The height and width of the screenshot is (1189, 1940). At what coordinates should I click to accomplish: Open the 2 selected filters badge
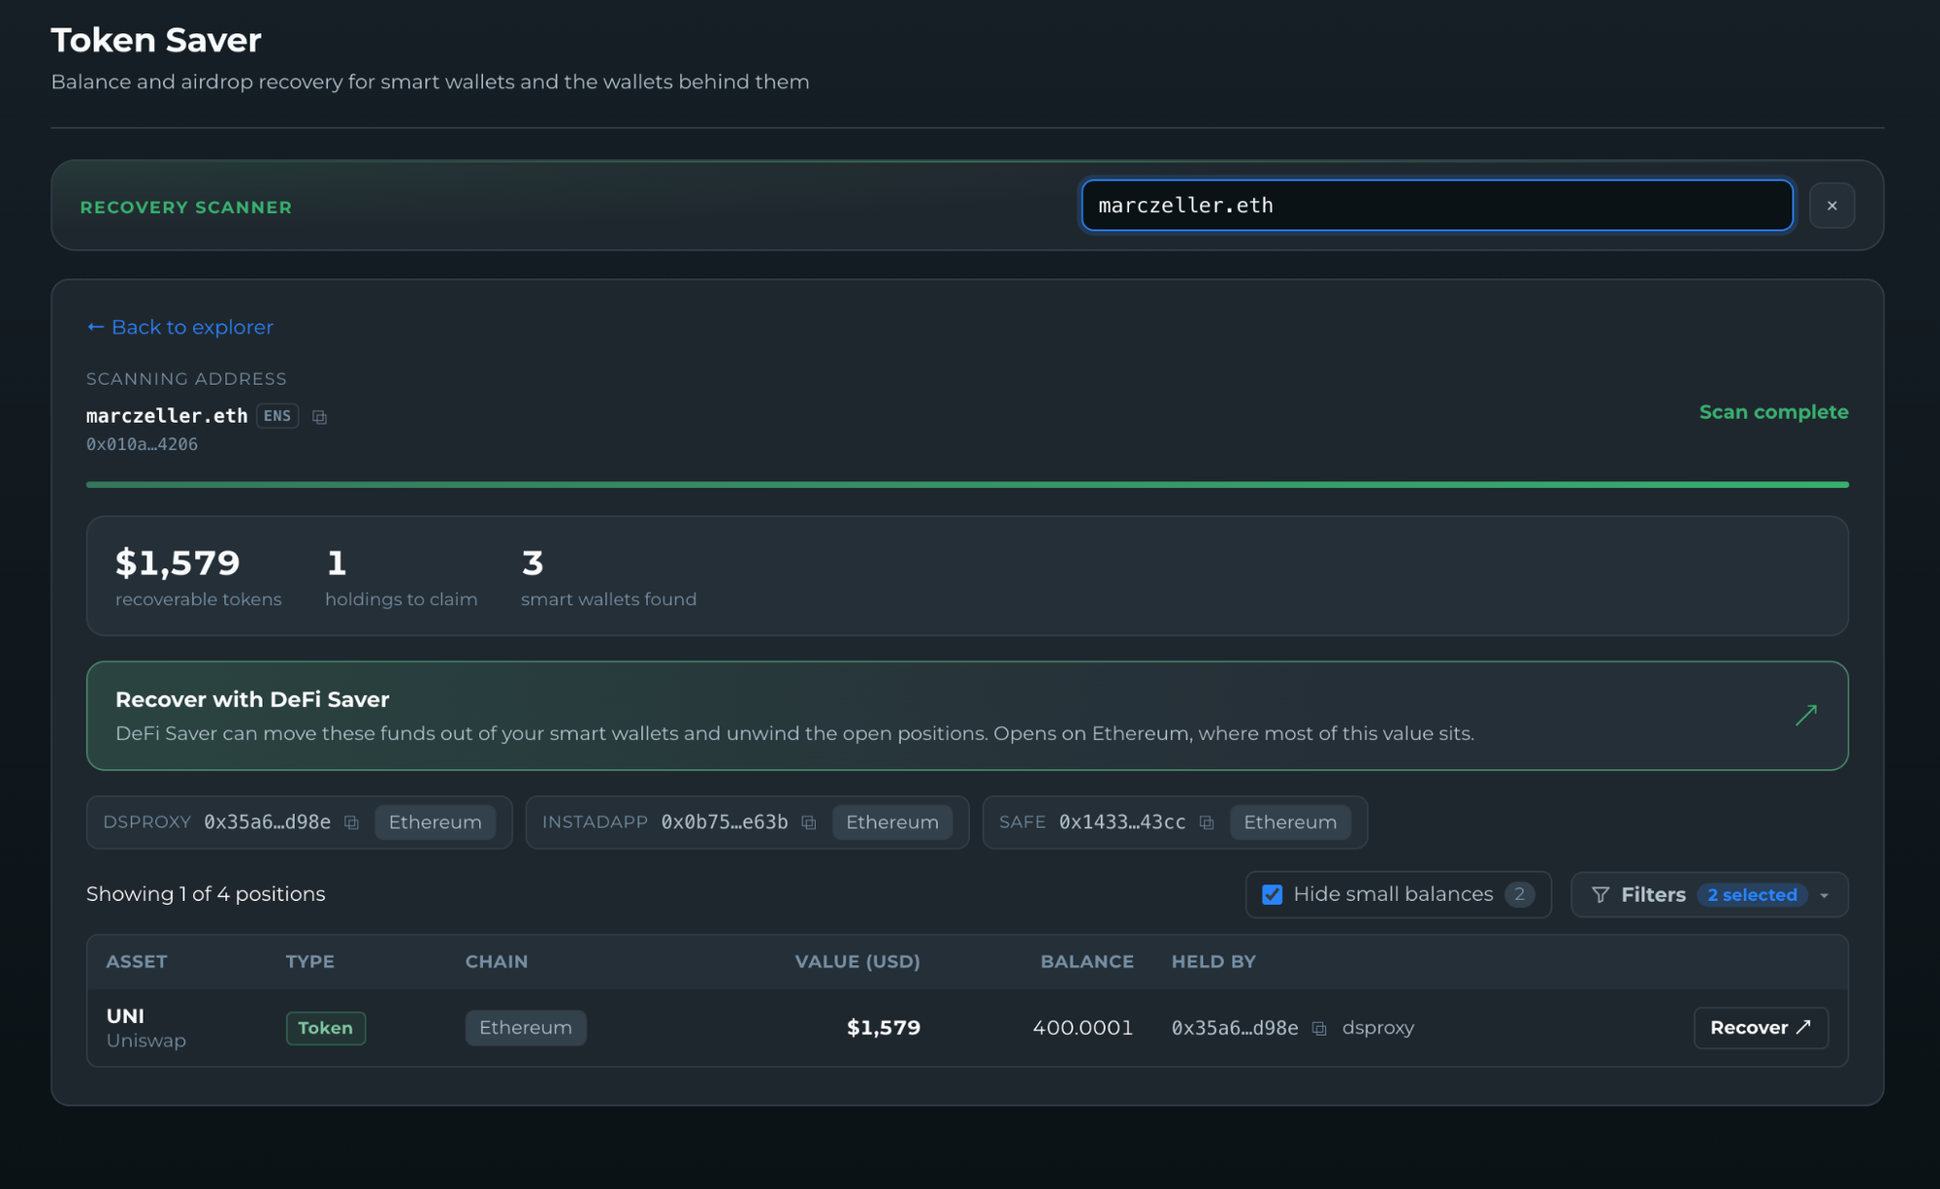[1752, 895]
